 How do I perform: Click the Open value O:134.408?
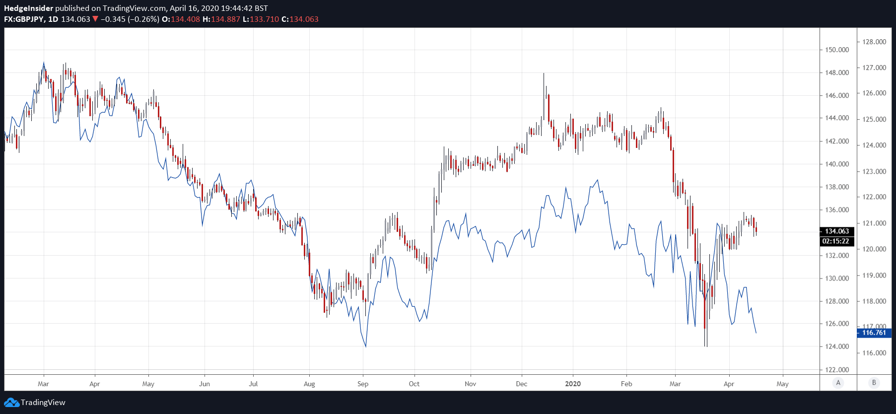point(181,19)
